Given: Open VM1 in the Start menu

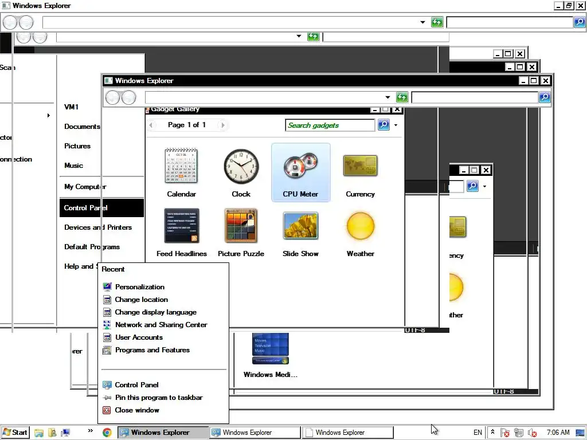Looking at the screenshot, I should [72, 107].
